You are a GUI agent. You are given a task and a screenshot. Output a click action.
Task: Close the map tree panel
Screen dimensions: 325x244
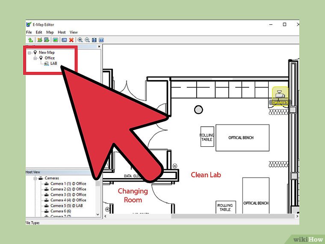click(x=99, y=46)
